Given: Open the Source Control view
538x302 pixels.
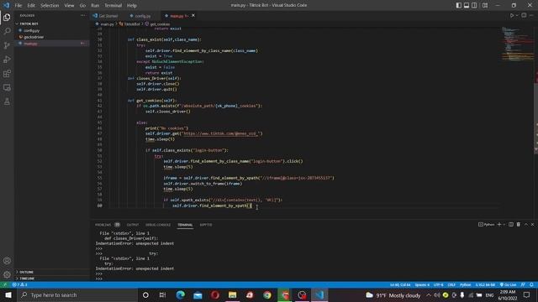Looking at the screenshot, I should click(7, 45).
